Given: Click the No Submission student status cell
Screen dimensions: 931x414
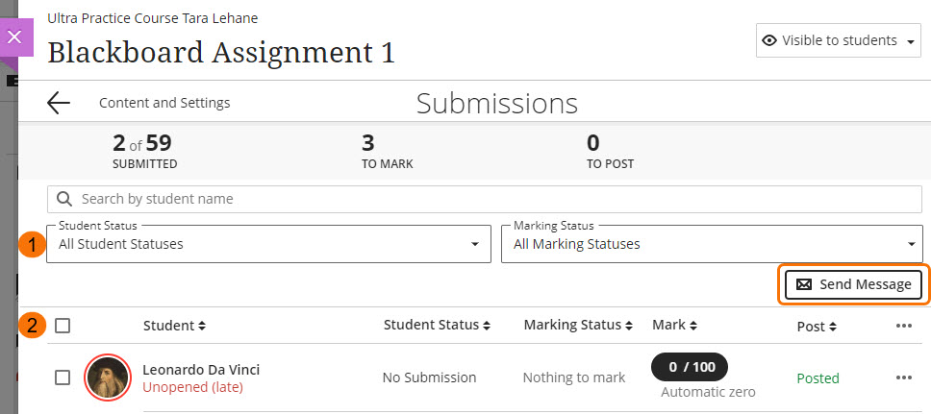Looking at the screenshot, I should (x=429, y=377).
